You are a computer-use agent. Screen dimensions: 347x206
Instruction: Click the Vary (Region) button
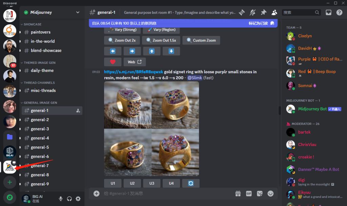click(x=161, y=30)
